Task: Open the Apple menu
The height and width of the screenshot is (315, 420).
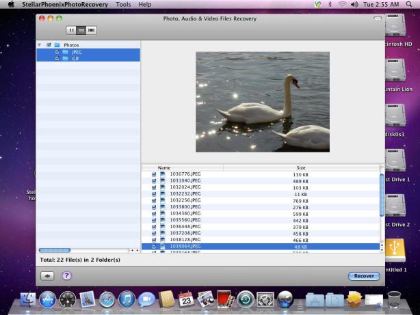Action: pyautogui.click(x=11, y=4)
